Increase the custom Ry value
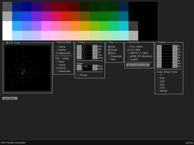 point(175,49)
